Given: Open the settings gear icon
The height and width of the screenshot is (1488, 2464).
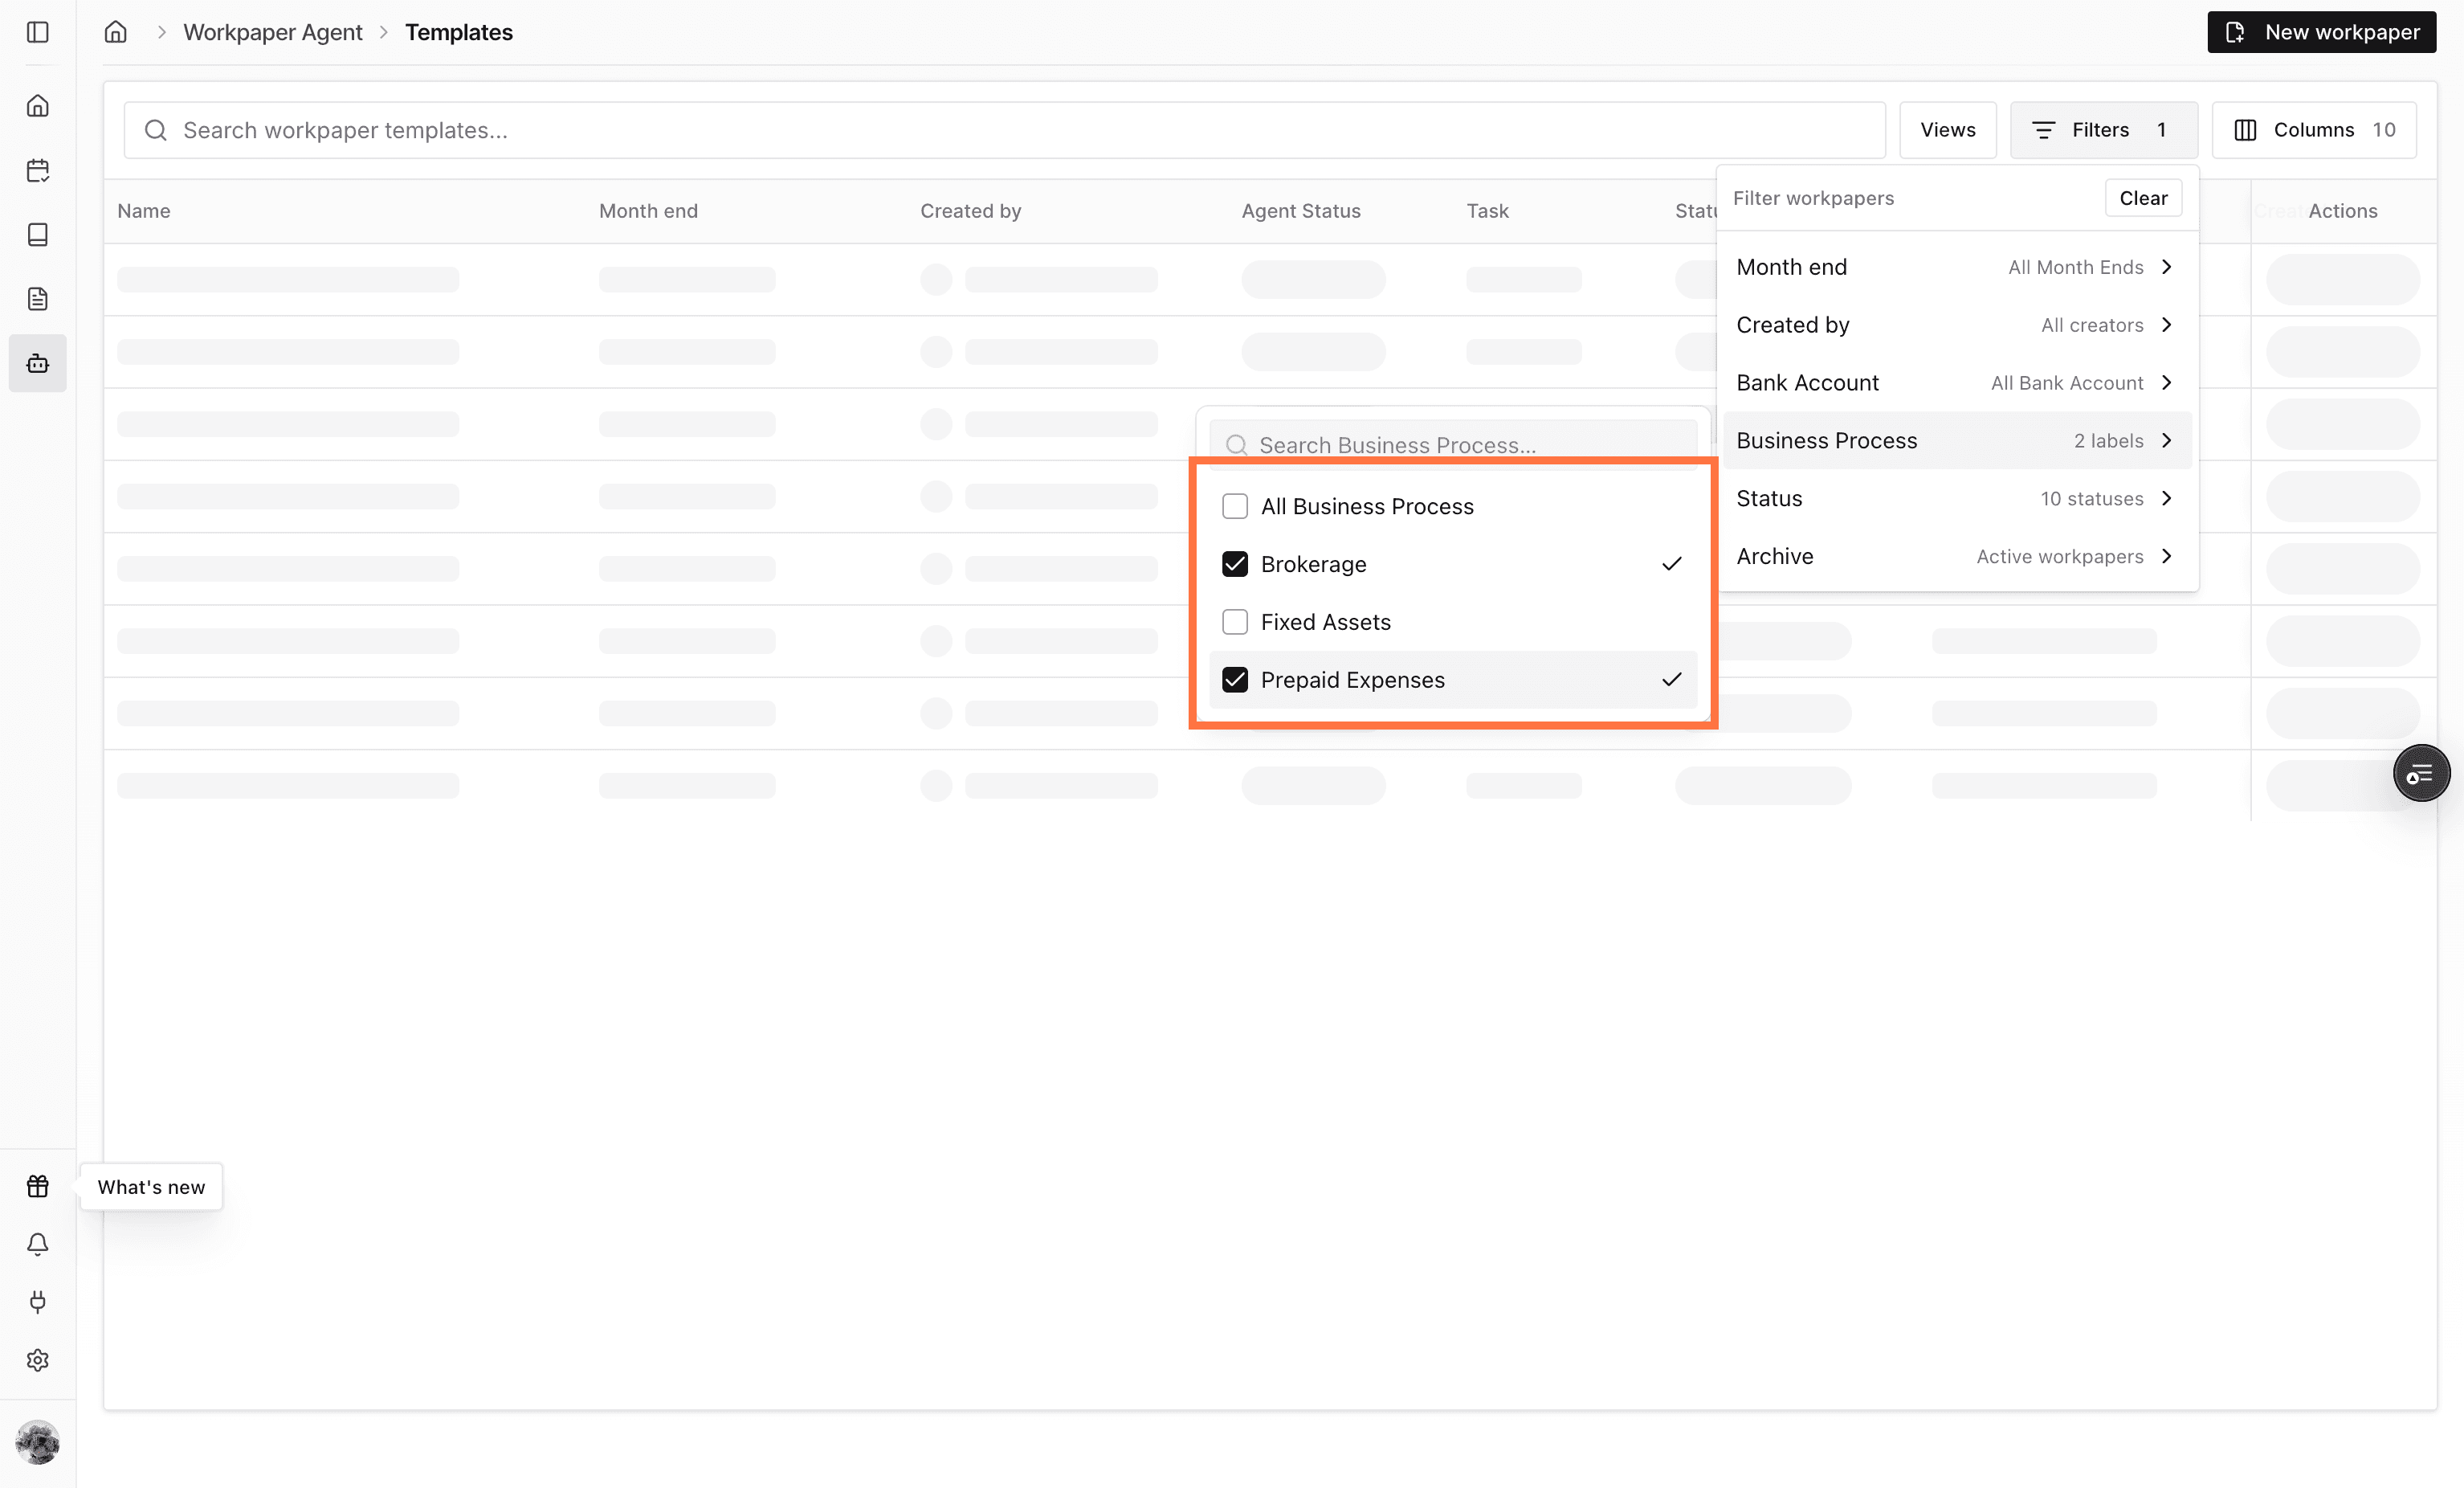Looking at the screenshot, I should [38, 1360].
